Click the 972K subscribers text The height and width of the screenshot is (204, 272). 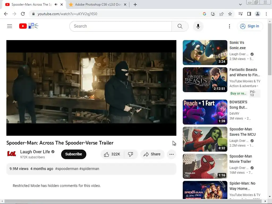click(x=32, y=157)
